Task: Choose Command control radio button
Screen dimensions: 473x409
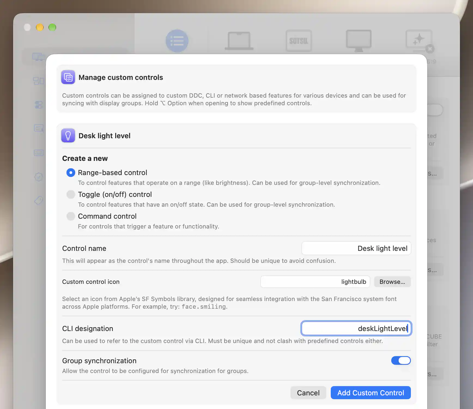Action: coord(71,216)
